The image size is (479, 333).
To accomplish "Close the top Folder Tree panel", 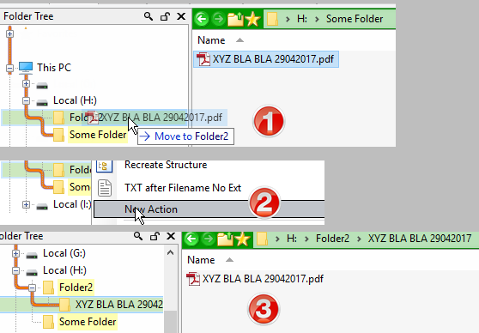I will coord(181,16).
